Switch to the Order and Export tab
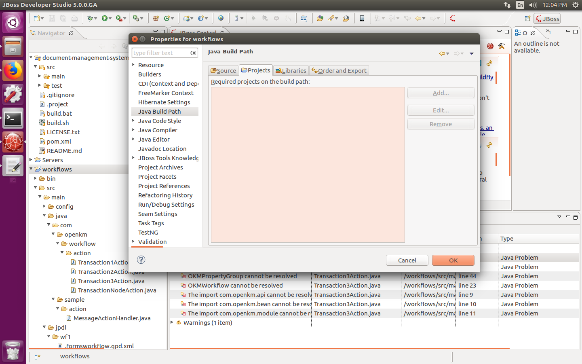This screenshot has width=582, height=364. coord(339,70)
